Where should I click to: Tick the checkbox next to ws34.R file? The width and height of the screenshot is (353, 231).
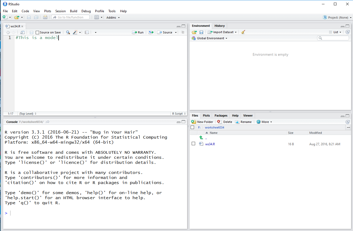tap(194, 144)
